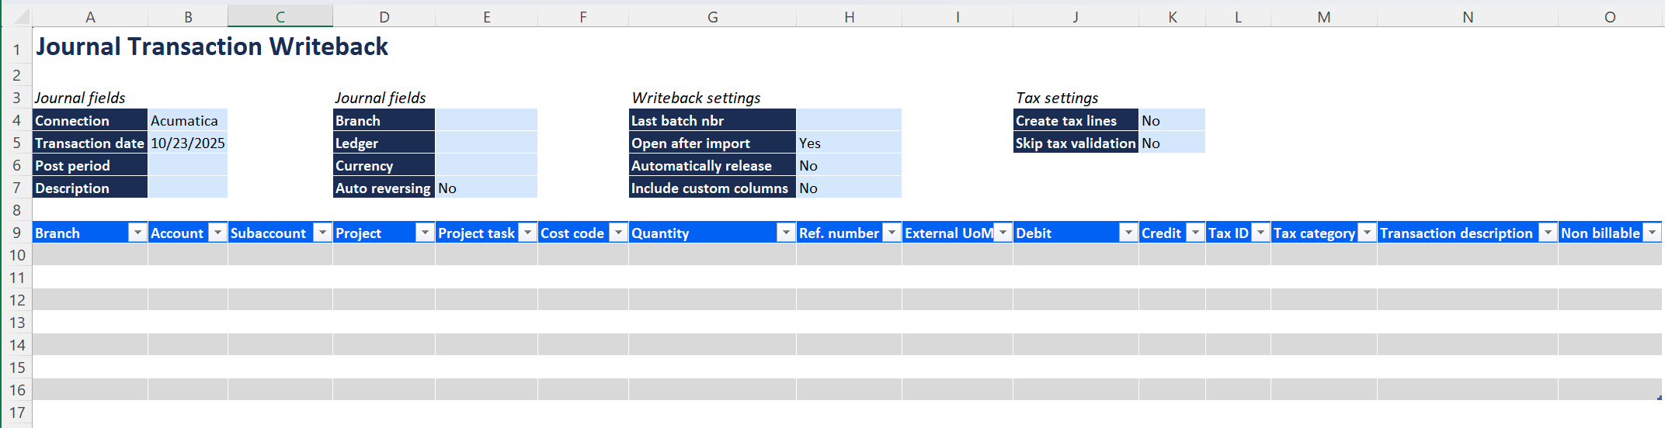This screenshot has width=1665, height=428.
Task: Open the Project task filter dropdown
Action: pos(527,233)
